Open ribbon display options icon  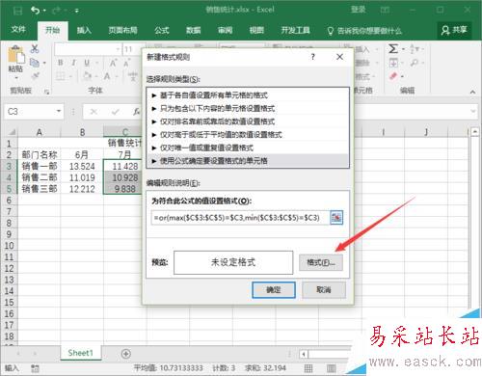click(385, 11)
